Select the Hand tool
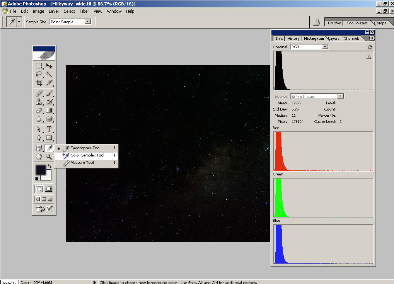This screenshot has height=284, width=394. pos(39,156)
